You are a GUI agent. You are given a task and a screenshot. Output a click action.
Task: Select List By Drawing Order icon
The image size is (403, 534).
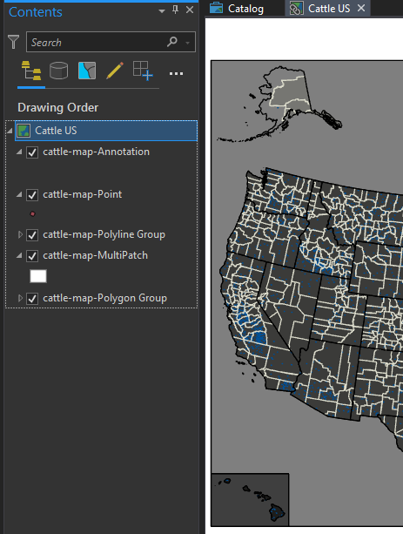pos(31,71)
